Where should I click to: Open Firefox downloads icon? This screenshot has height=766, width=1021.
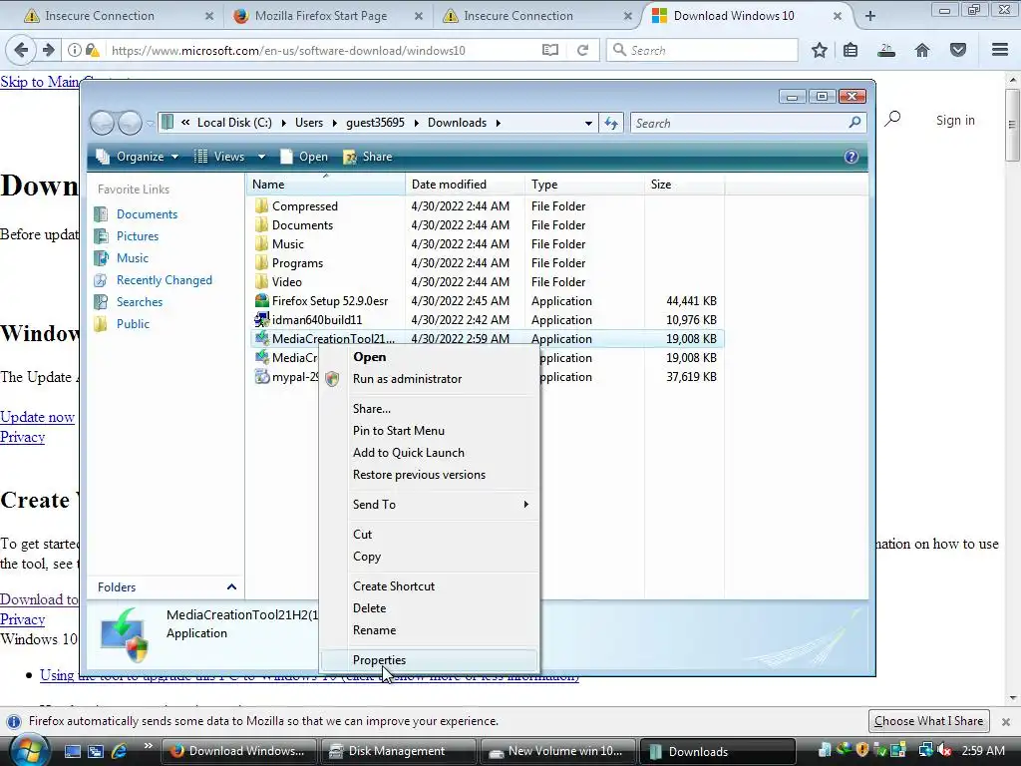pos(886,50)
